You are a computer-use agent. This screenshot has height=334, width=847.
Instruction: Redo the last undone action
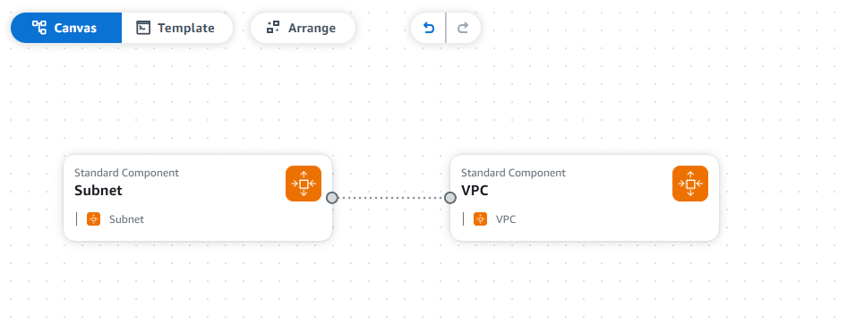(x=463, y=28)
